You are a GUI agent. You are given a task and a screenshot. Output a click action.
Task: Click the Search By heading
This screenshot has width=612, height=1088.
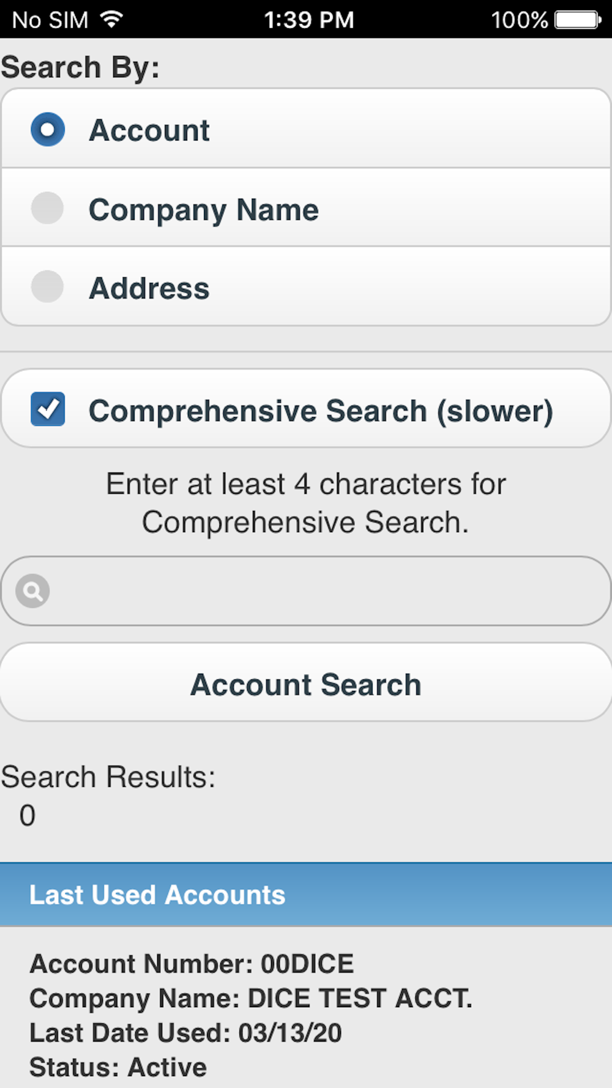coord(80,67)
